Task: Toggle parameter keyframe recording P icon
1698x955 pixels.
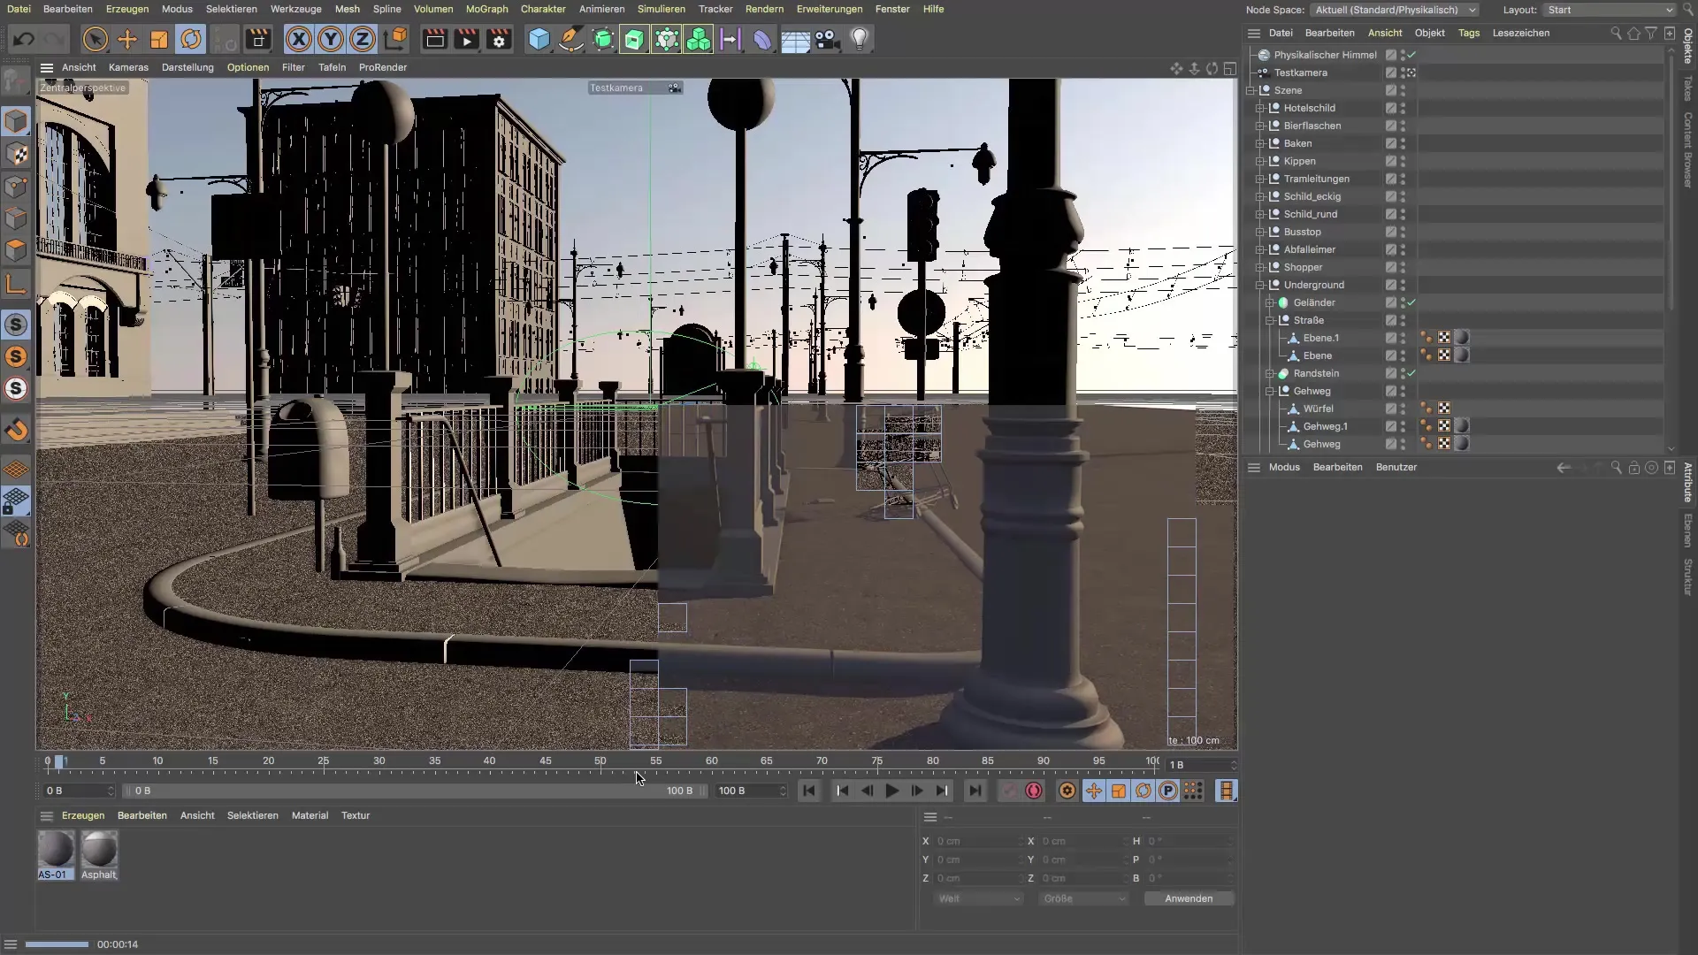Action: click(1168, 791)
